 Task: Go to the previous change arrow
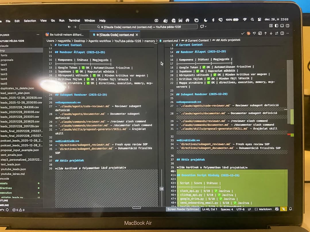[x=265, y=34]
